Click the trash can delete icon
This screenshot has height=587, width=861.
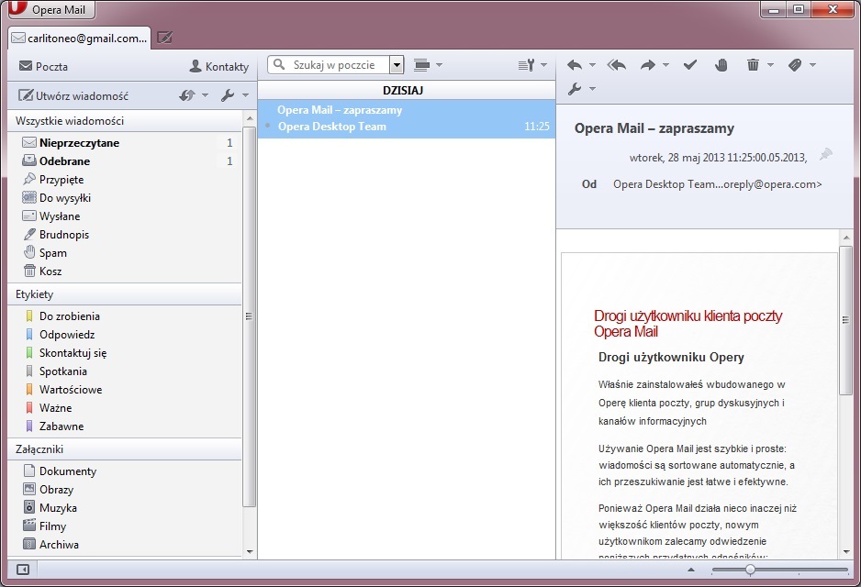tap(753, 65)
